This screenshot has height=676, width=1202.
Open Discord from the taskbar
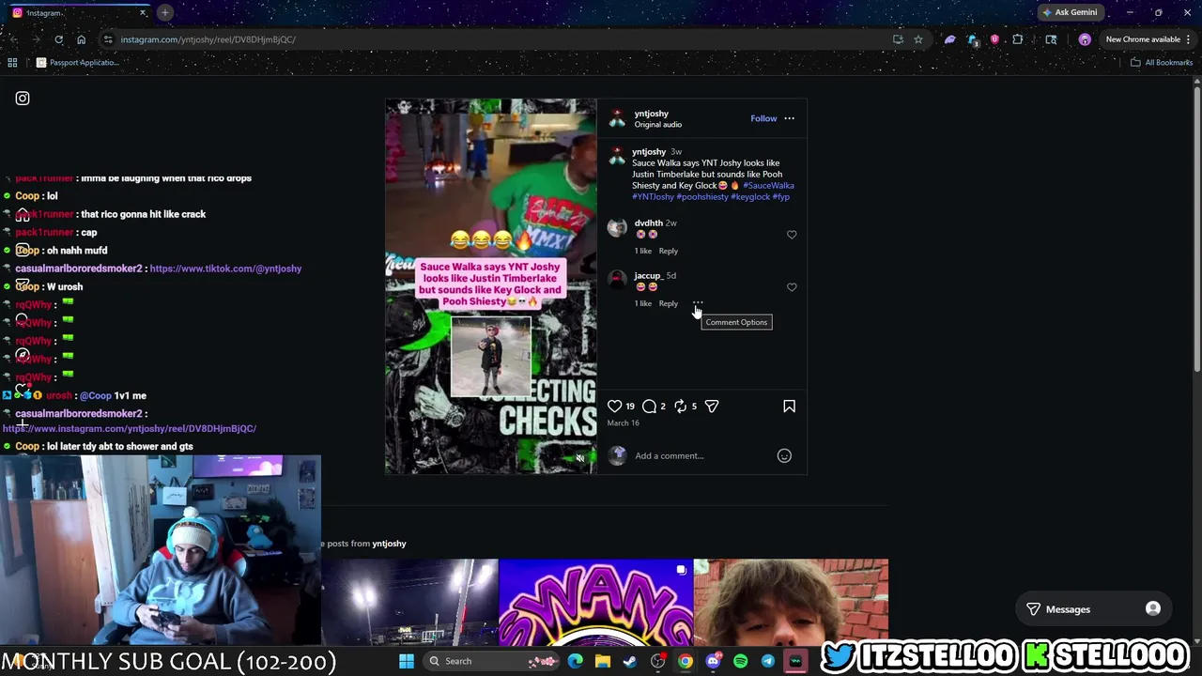pos(713,661)
